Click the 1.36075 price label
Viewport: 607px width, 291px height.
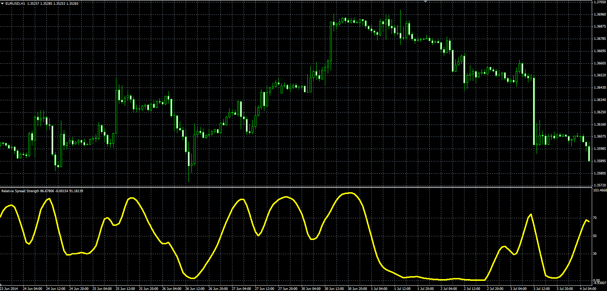point(600,136)
